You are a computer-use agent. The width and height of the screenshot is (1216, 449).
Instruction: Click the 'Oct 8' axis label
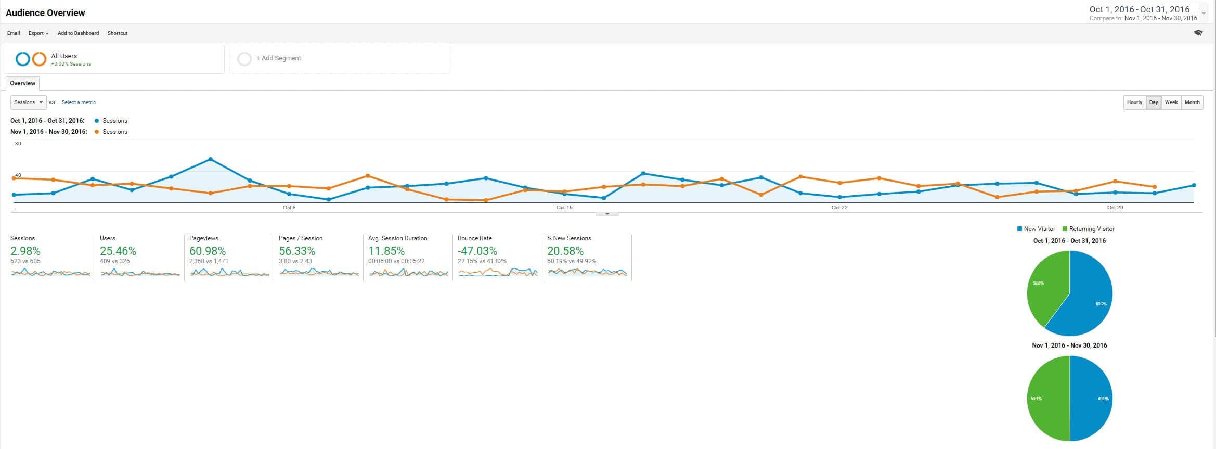coord(289,208)
